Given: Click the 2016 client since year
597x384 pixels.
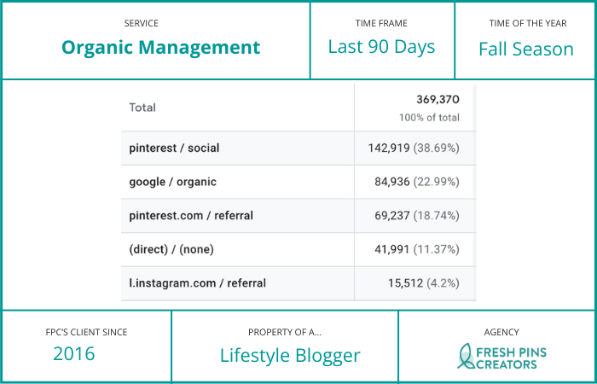Looking at the screenshot, I should (74, 354).
